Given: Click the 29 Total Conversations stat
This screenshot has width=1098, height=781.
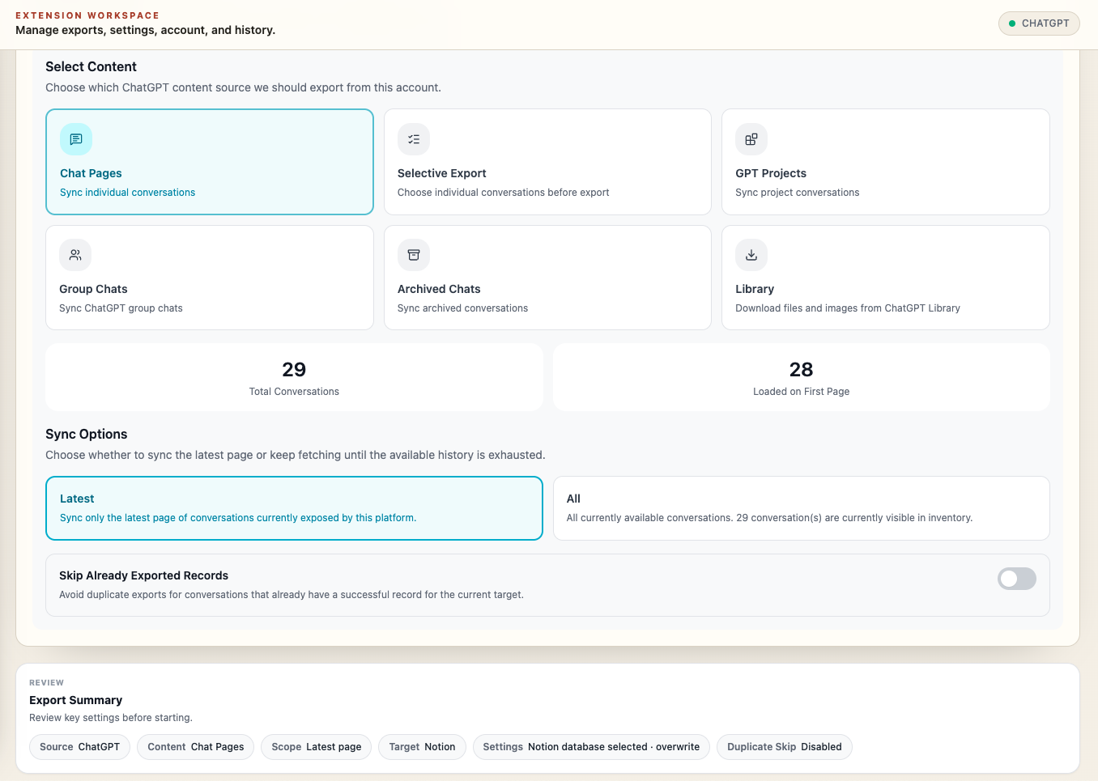Looking at the screenshot, I should click(x=294, y=378).
